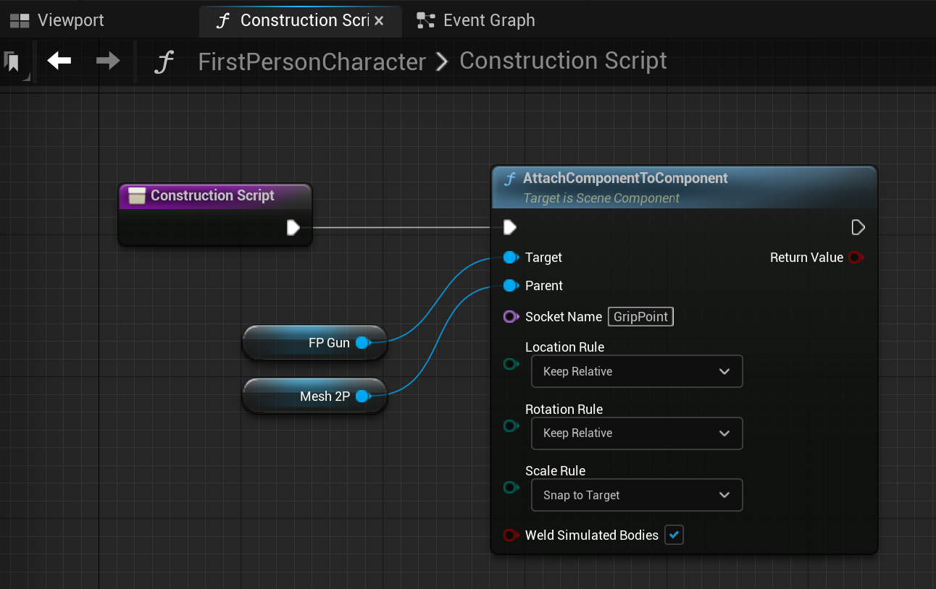Click the FP Gun variable output pin

pos(362,343)
